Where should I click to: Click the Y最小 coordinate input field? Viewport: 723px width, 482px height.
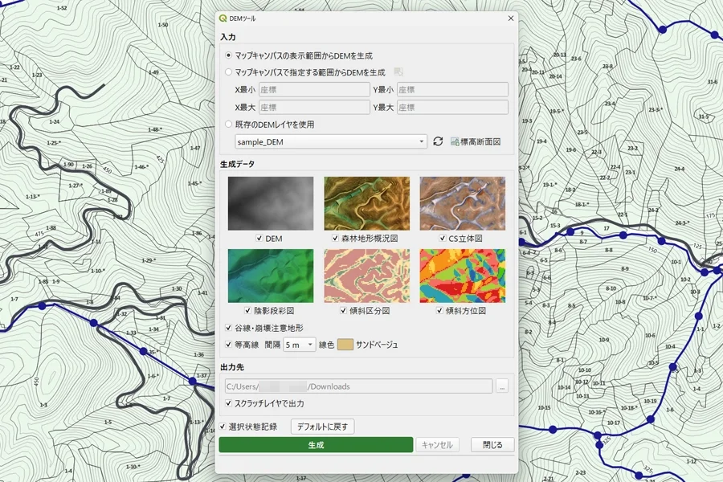[x=453, y=89]
